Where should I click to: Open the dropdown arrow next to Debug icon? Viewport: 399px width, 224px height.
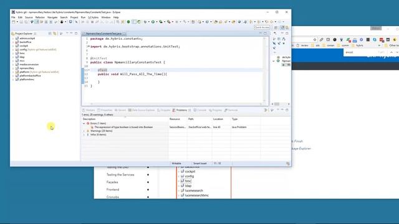point(148,22)
